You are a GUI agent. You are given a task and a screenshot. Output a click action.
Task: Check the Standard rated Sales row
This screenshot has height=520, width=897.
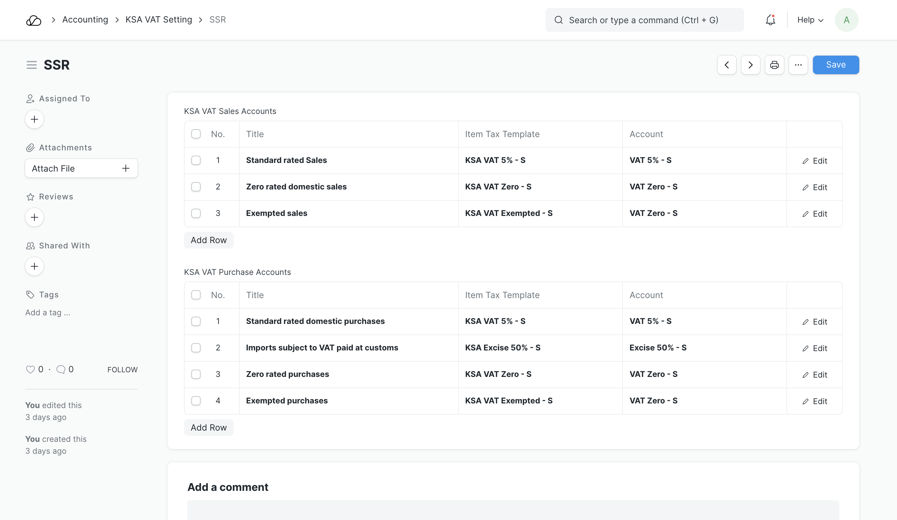pyautogui.click(x=196, y=160)
